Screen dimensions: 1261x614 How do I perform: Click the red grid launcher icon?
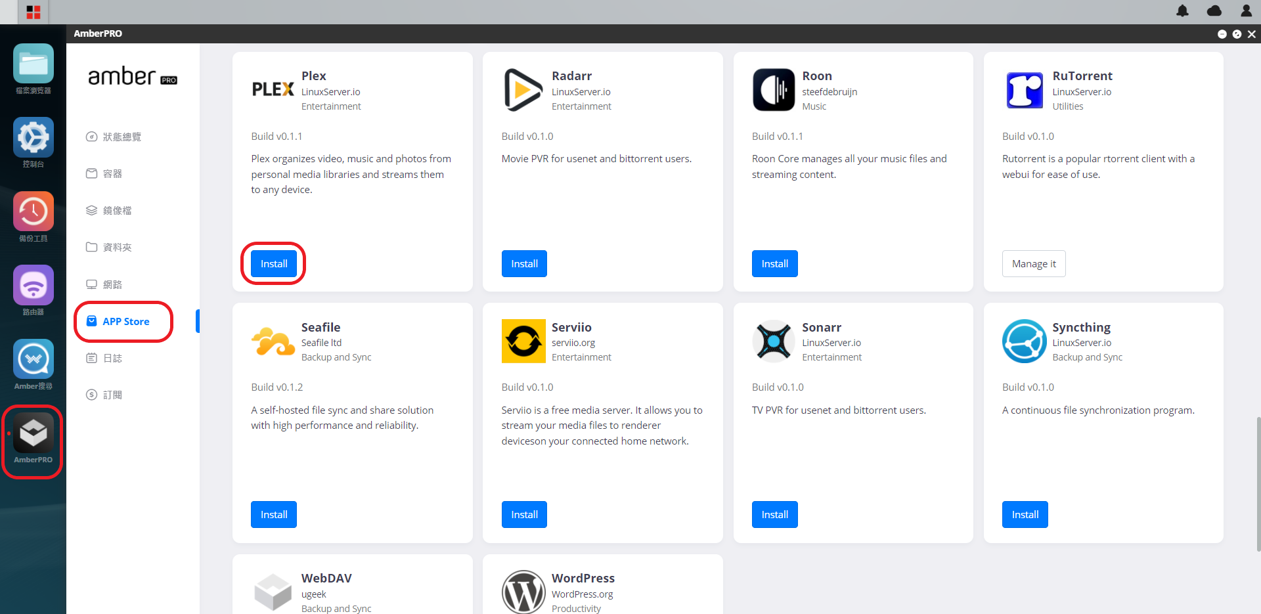pos(33,12)
